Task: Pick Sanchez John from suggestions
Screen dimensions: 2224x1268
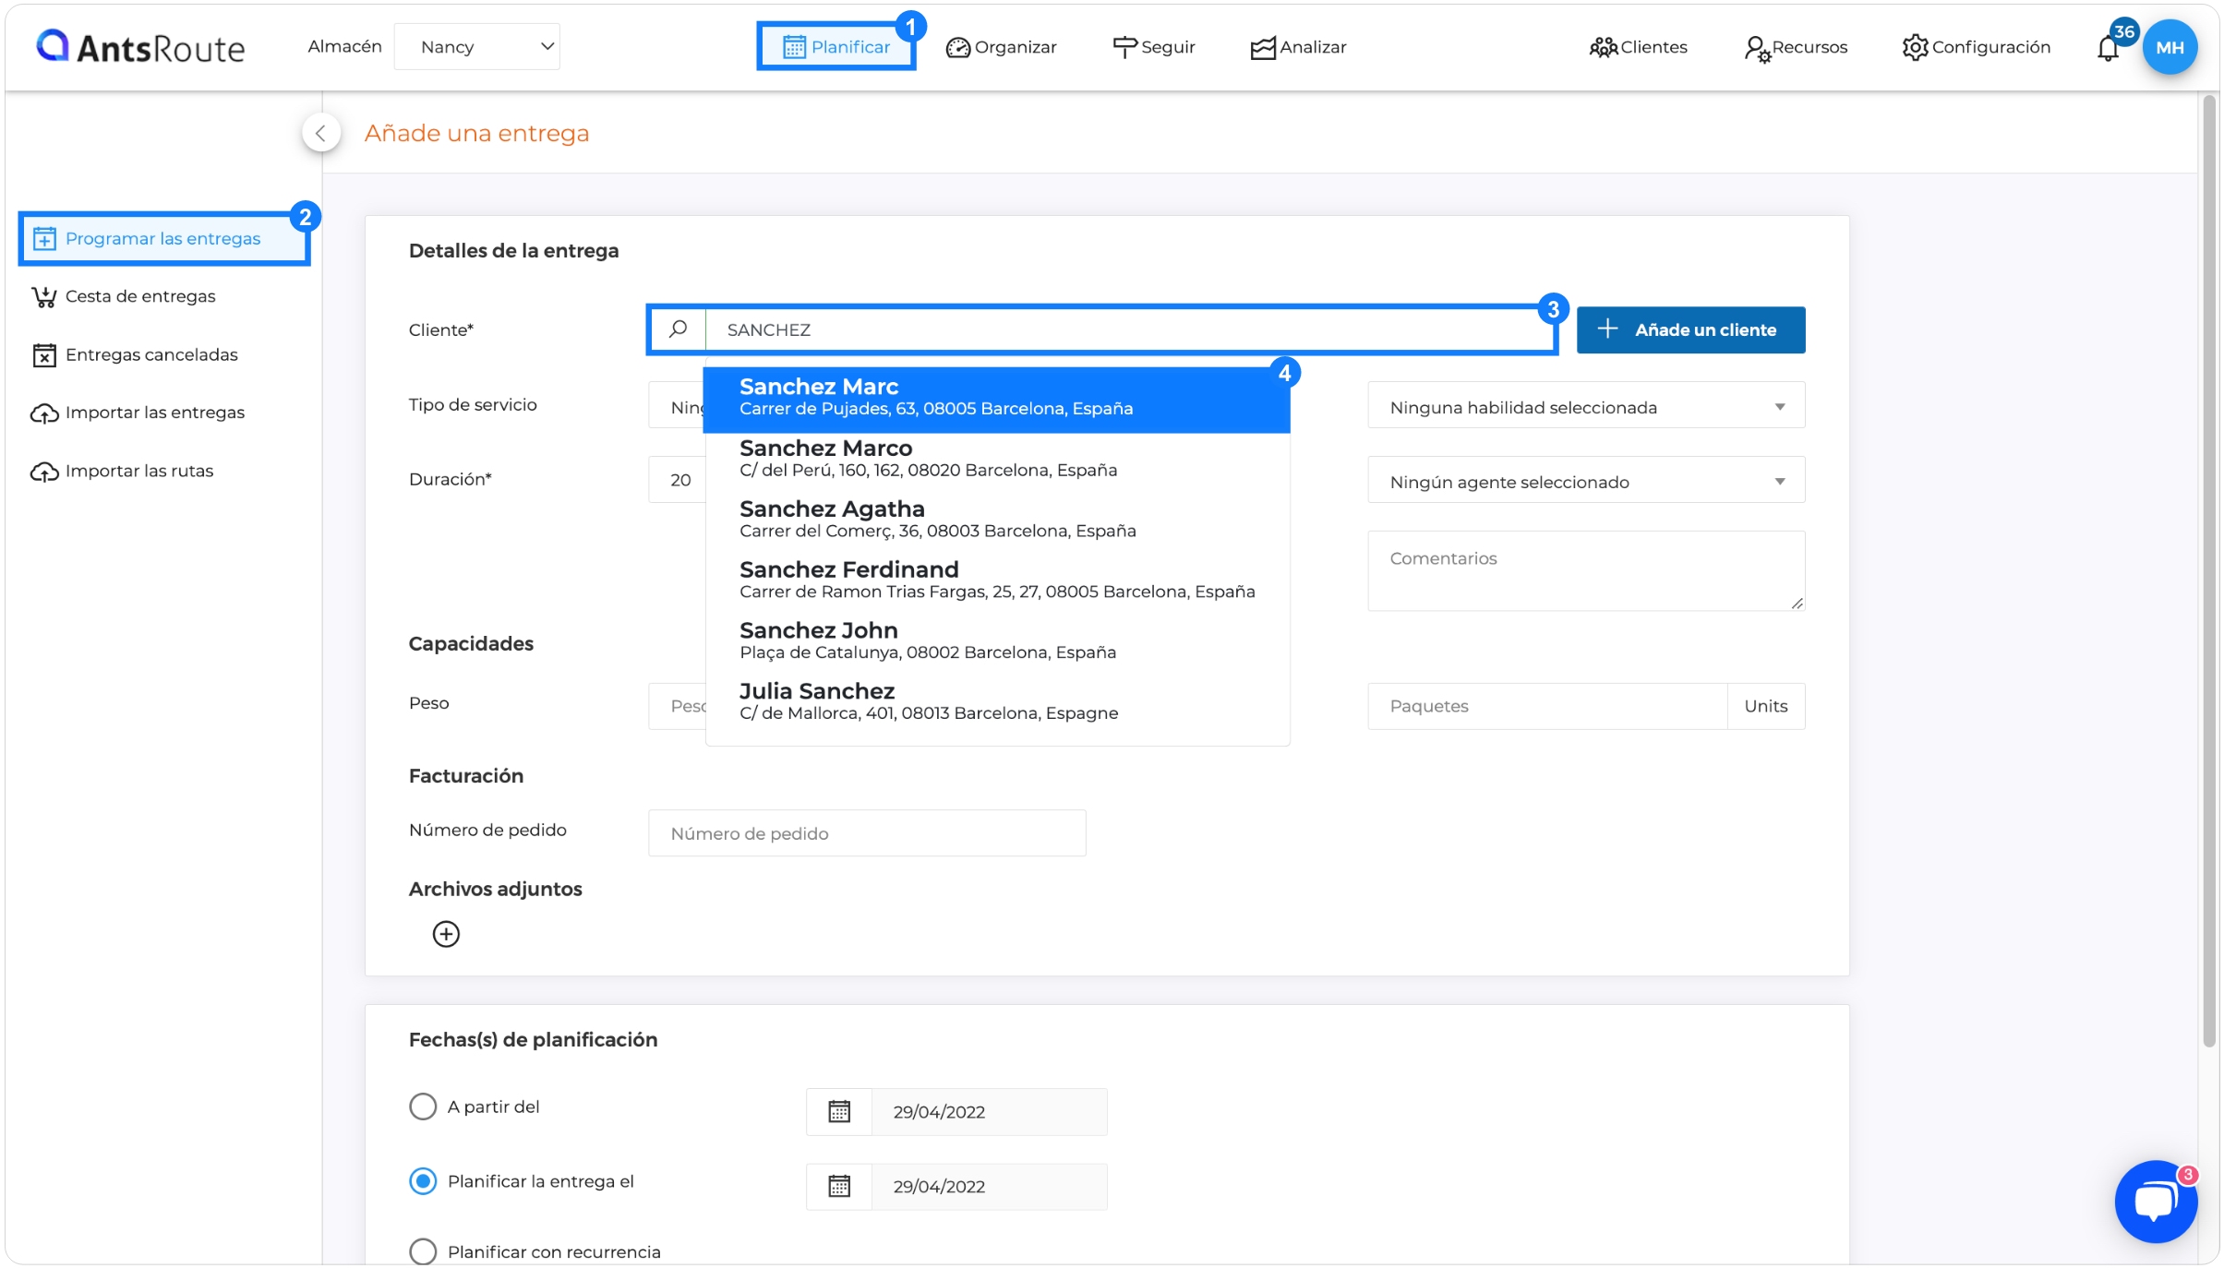Action: pyautogui.click(x=996, y=642)
